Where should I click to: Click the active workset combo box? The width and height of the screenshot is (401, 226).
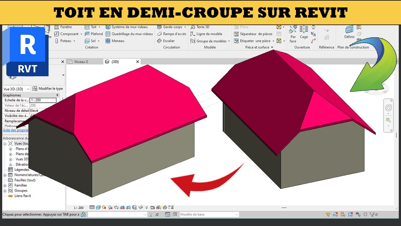coord(117,215)
